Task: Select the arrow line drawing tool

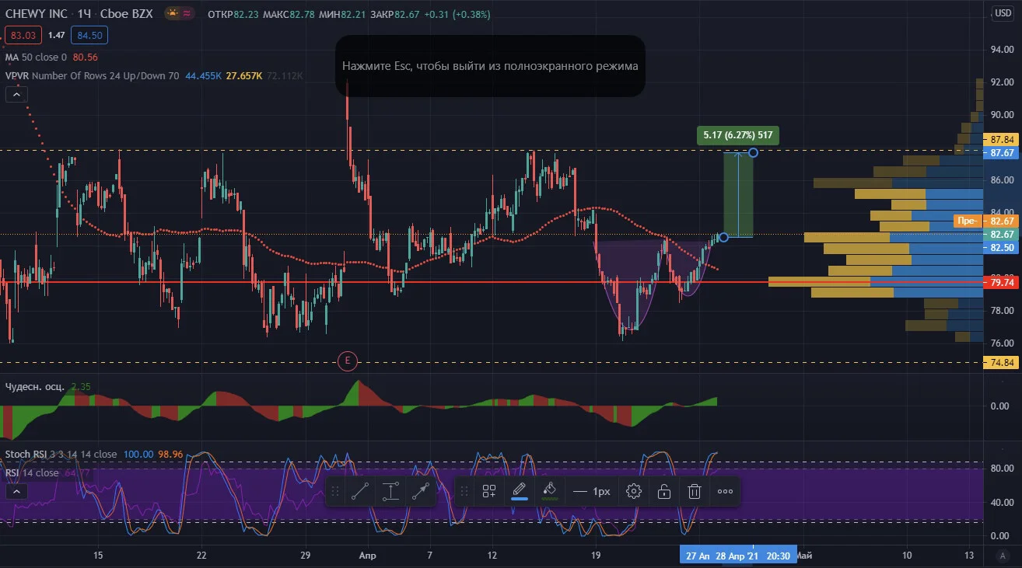Action: point(421,491)
